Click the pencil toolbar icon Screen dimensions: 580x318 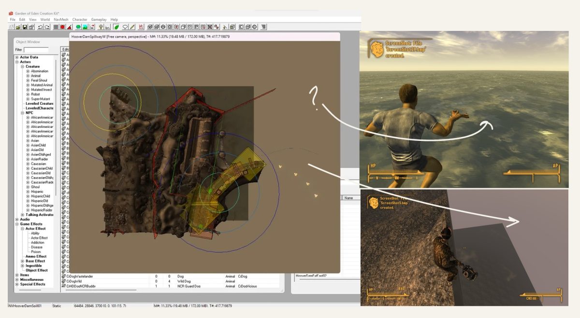point(132,27)
